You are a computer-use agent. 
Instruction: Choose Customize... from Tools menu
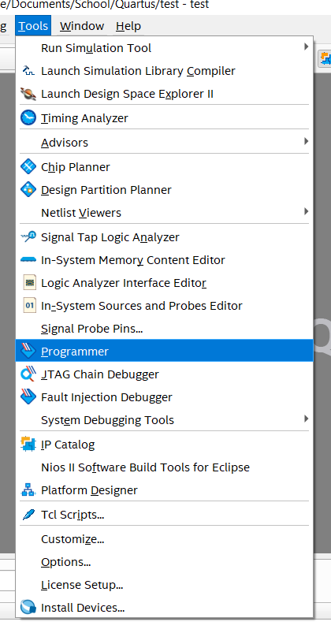[x=164, y=539]
